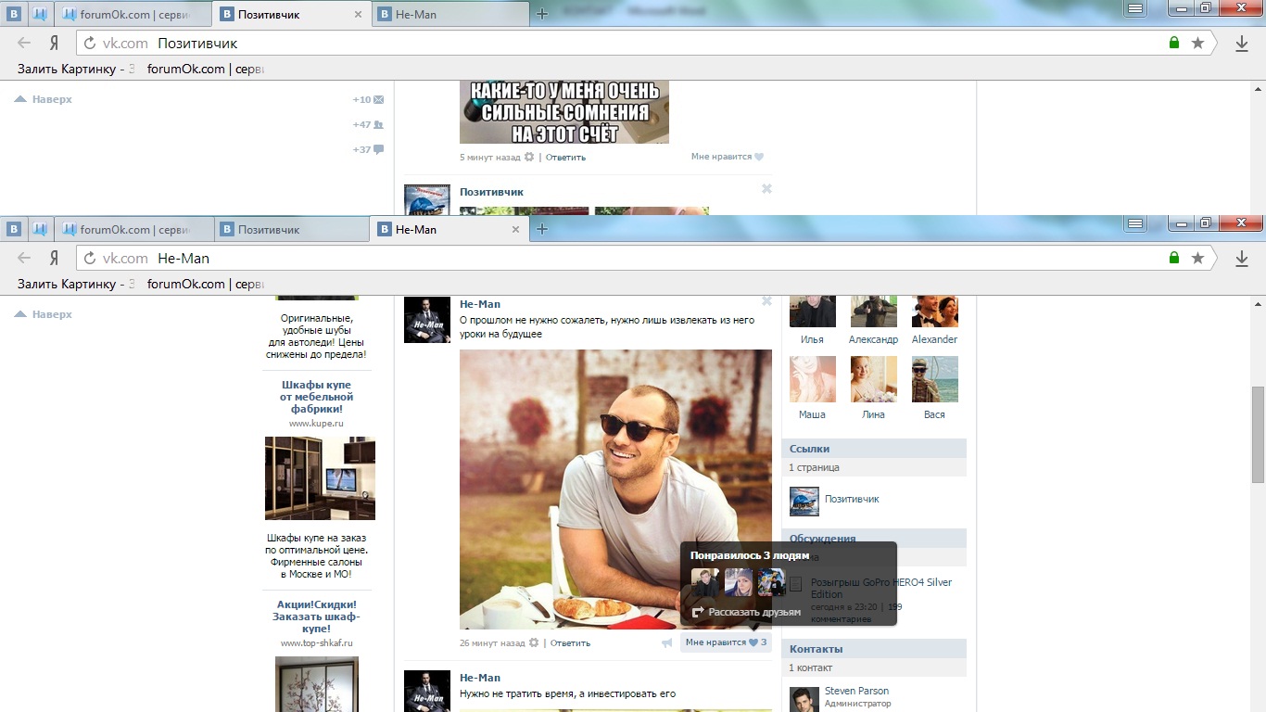Switch to forumOk.com tab in upper window
Screen dimensions: 1266x712
[x=133, y=14]
